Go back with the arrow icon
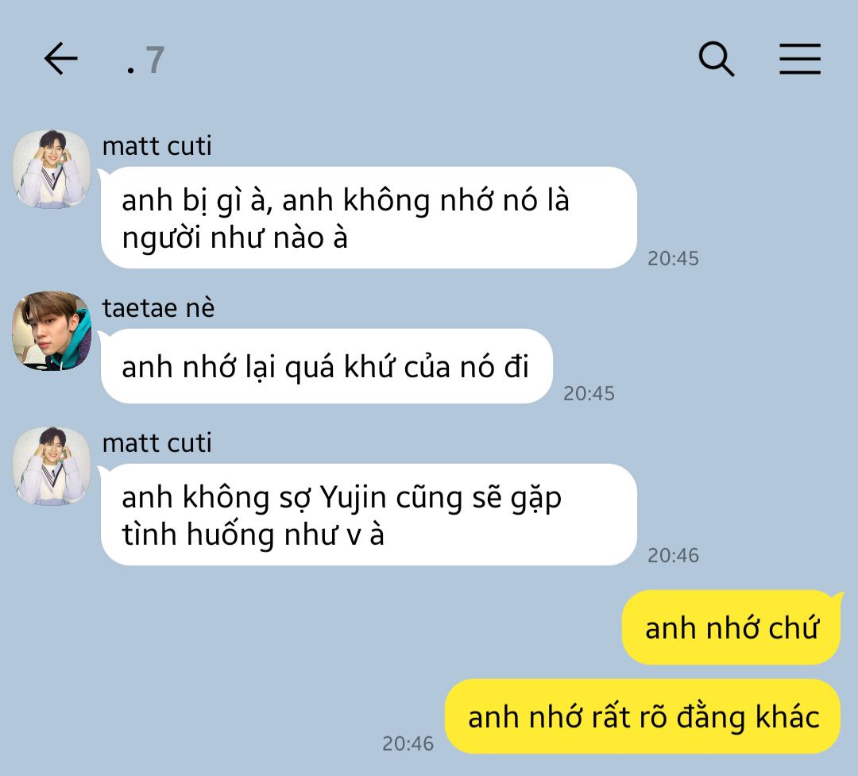This screenshot has width=858, height=776. 60,58
